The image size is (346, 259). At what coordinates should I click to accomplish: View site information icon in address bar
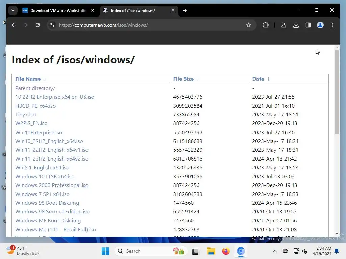(52, 25)
